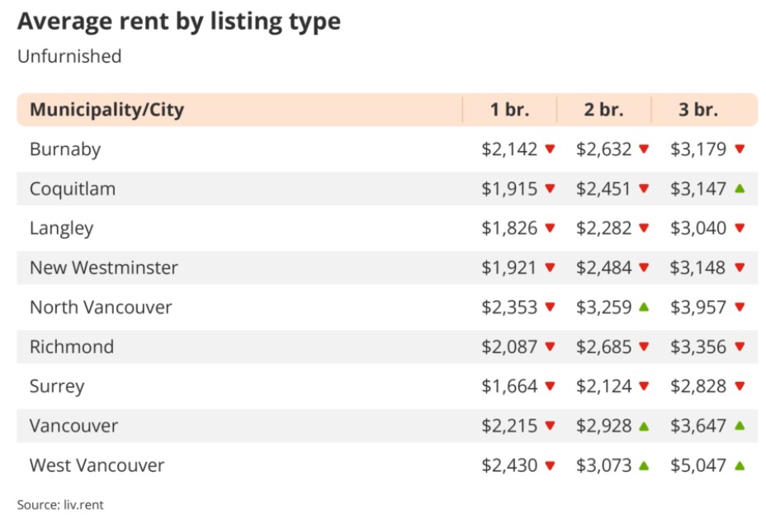The image size is (766, 529).
Task: Click the Average rent by listing type title
Action: [x=178, y=21]
